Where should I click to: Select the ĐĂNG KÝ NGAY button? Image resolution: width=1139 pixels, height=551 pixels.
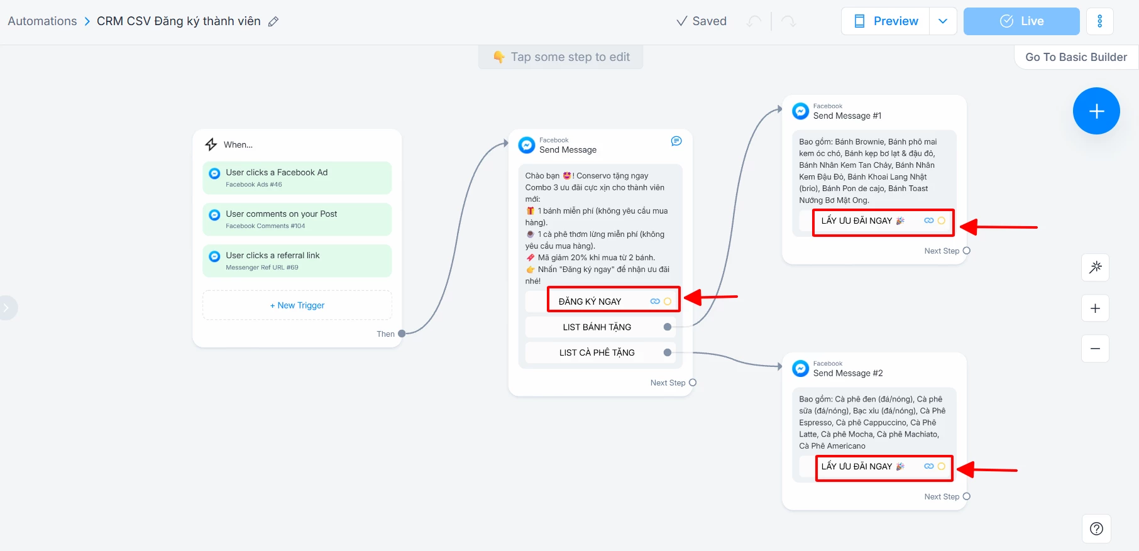coord(600,302)
